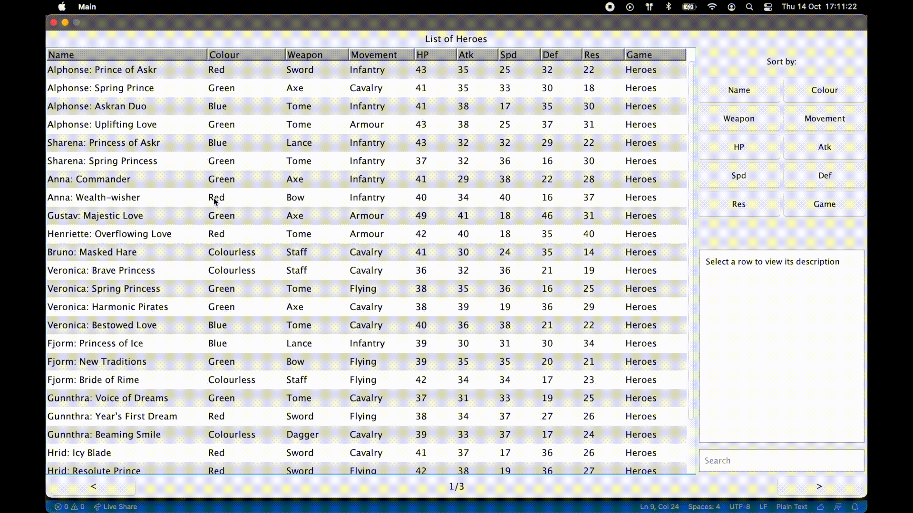
Task: Click the Name column header
Action: [x=127, y=55]
